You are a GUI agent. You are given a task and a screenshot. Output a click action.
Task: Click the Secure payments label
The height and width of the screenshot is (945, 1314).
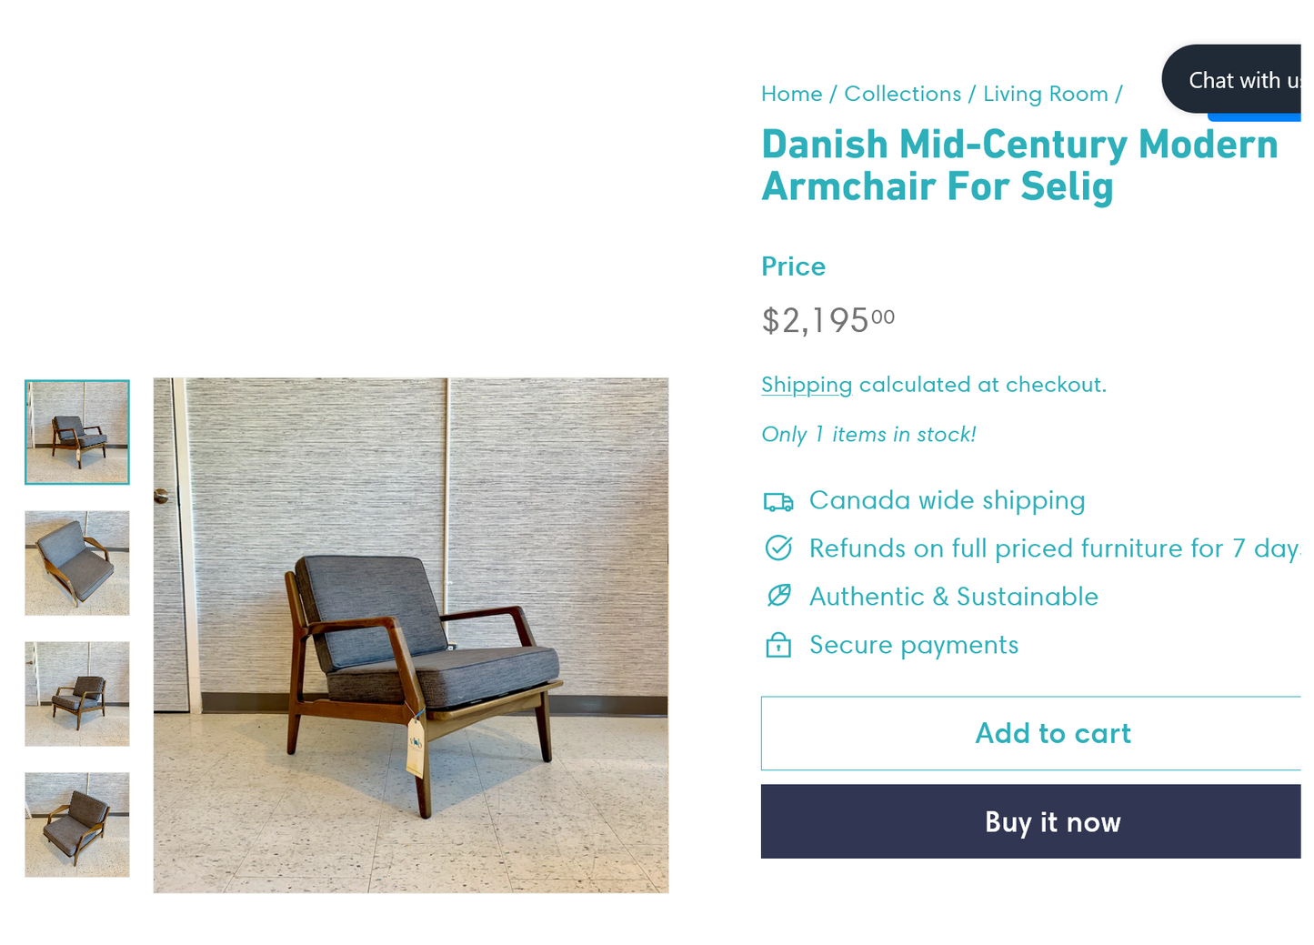click(x=914, y=645)
